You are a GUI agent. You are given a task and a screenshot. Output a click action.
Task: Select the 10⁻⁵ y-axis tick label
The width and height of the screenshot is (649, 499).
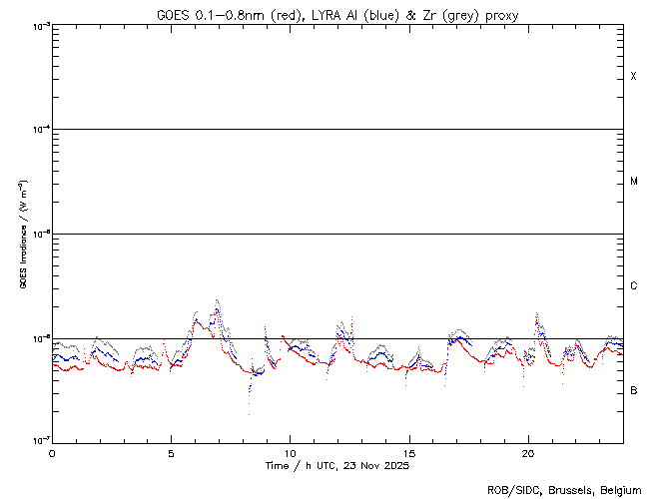[36, 234]
